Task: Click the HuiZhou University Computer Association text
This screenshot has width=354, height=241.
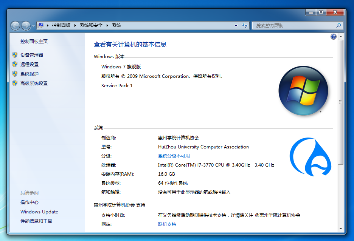Action: coord(203,147)
